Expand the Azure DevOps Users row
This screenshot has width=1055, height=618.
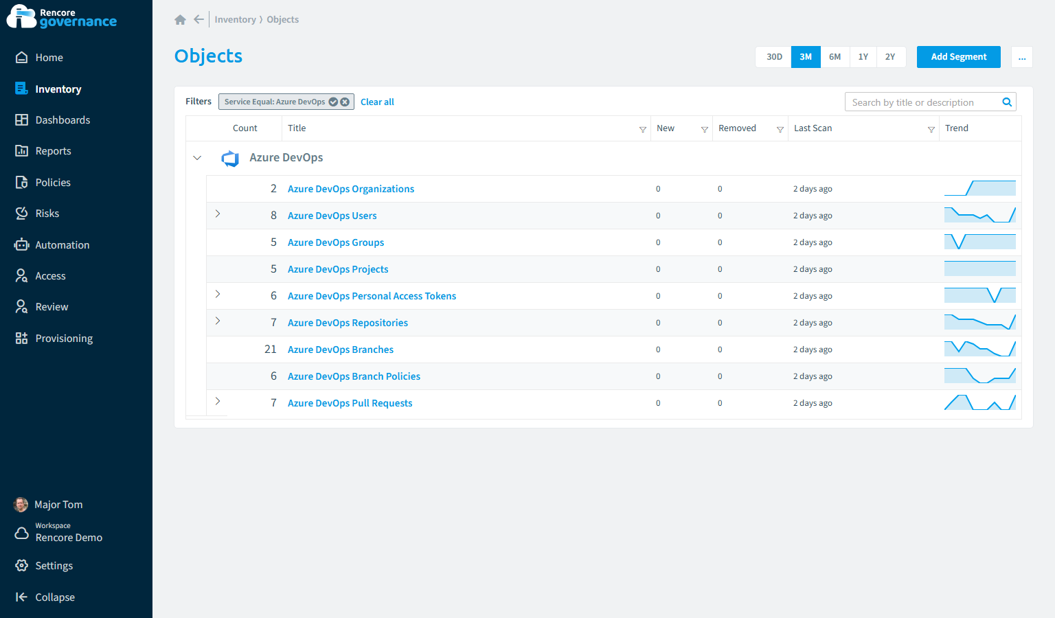point(218,214)
